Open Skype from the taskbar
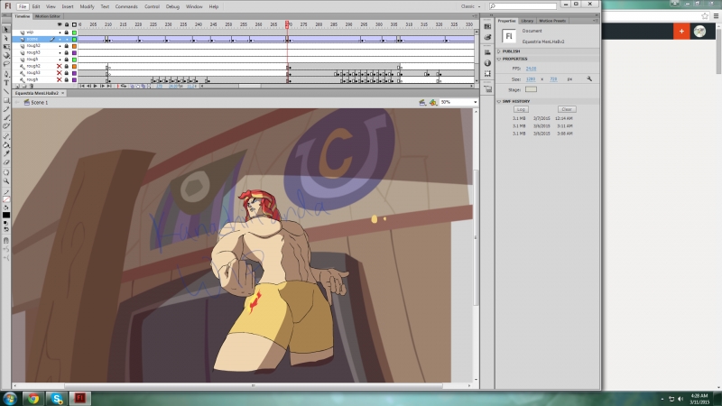This screenshot has width=722, height=406. [56, 398]
